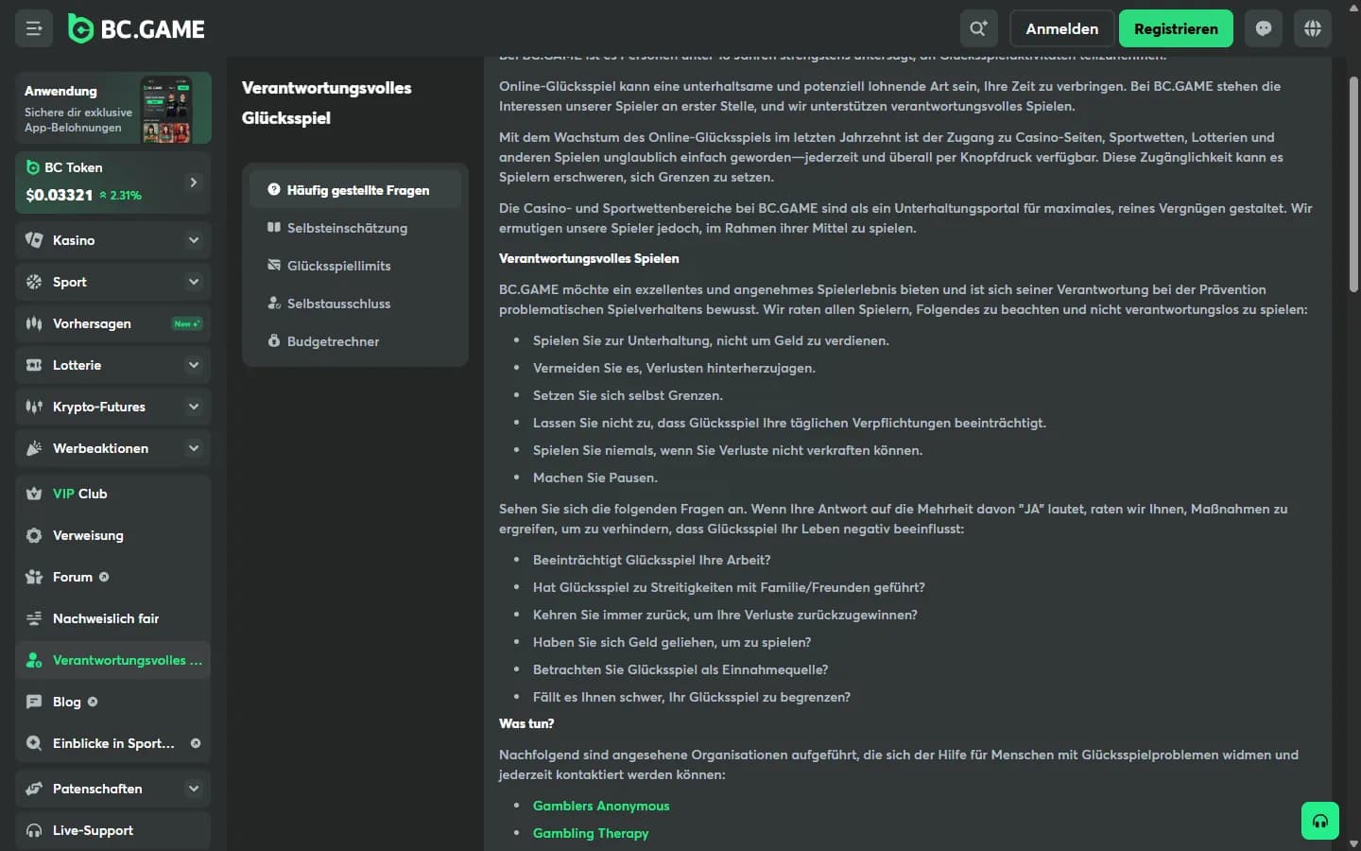The width and height of the screenshot is (1361, 851).
Task: Click the Lotterie ticket icon
Action: click(x=34, y=365)
